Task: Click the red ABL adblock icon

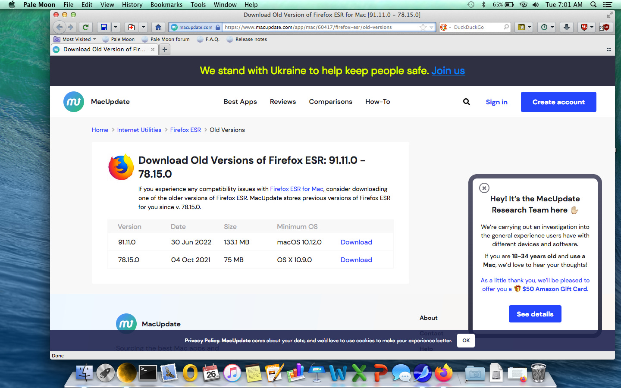Action: coord(584,27)
